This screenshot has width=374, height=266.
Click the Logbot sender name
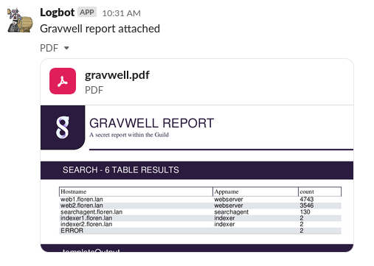(x=57, y=13)
